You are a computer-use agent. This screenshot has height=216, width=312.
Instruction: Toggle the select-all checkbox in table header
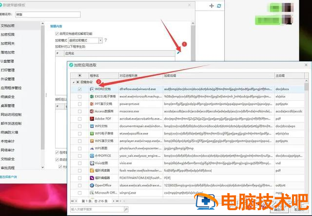[79, 75]
